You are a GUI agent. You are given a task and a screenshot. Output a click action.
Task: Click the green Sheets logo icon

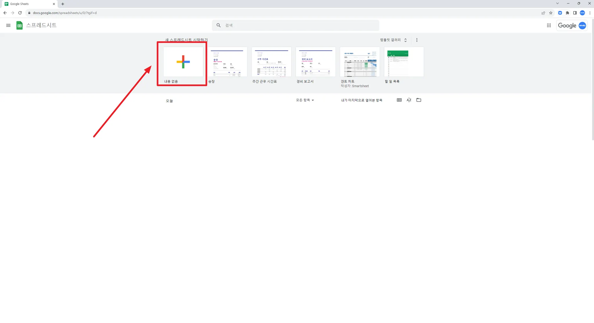[x=19, y=26]
